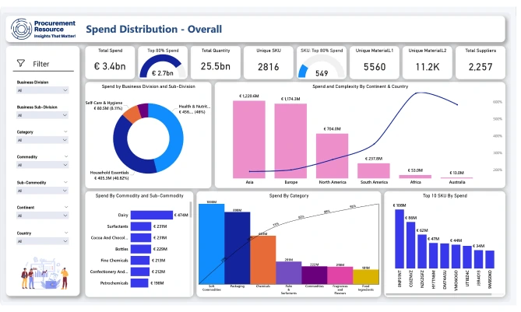
Task: Select the Asia bar in continent chart
Action: click(250, 139)
